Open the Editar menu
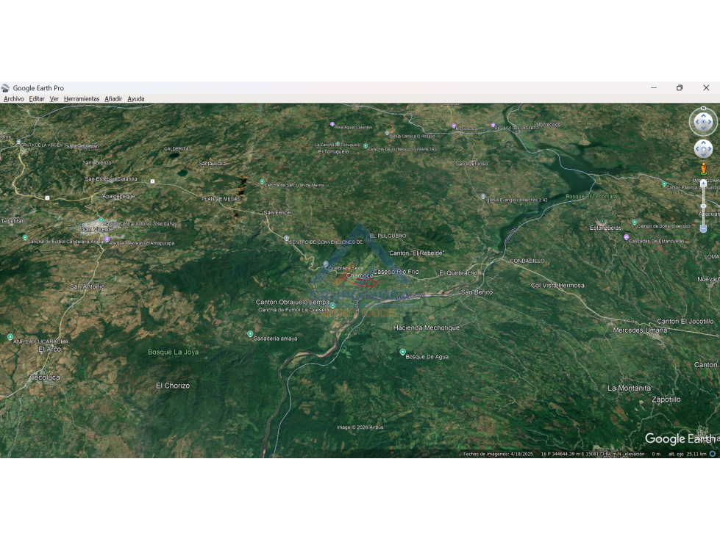720x539 pixels. tap(37, 98)
